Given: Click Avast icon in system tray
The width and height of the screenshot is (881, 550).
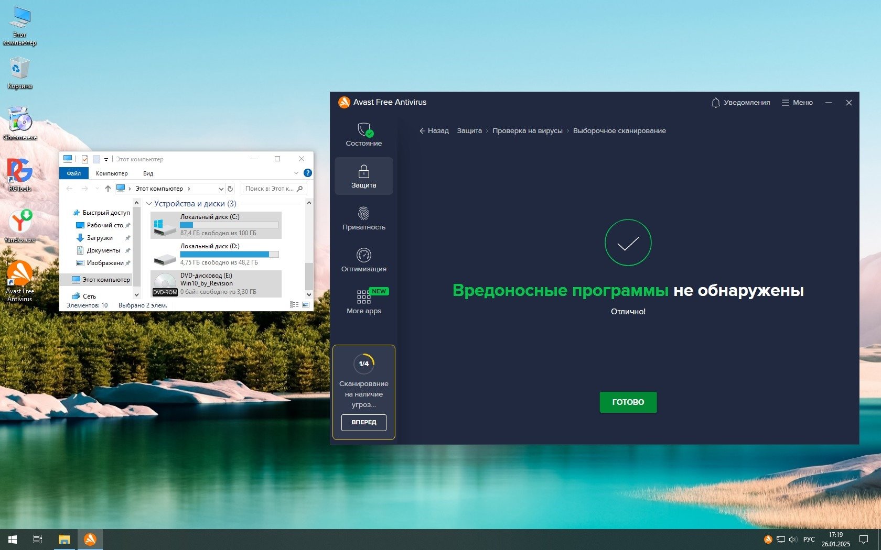Looking at the screenshot, I should 768,540.
